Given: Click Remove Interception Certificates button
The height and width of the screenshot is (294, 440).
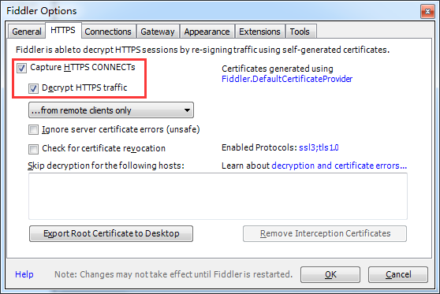Looking at the screenshot, I should click(325, 233).
